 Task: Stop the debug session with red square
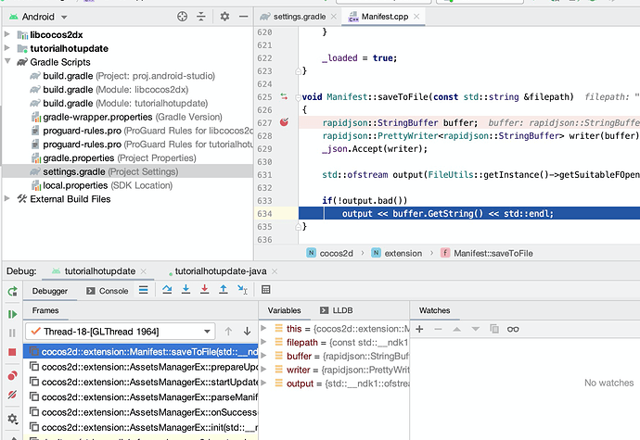[12, 352]
